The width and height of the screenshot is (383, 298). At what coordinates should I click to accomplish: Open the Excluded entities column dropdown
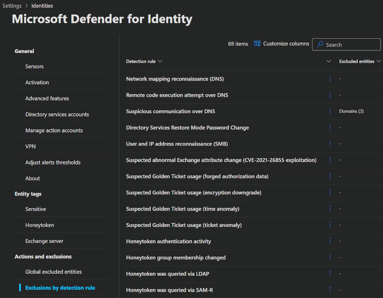pos(378,61)
